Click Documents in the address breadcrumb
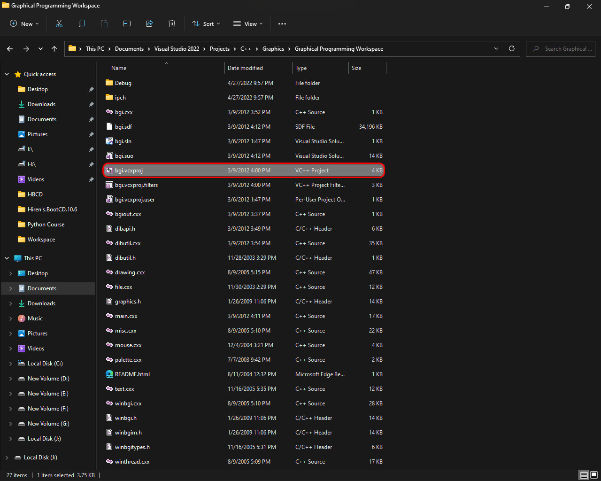Screen dimensions: 601x481 tap(129, 49)
